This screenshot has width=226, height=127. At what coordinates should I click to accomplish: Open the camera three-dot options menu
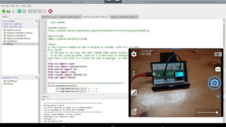click(134, 73)
